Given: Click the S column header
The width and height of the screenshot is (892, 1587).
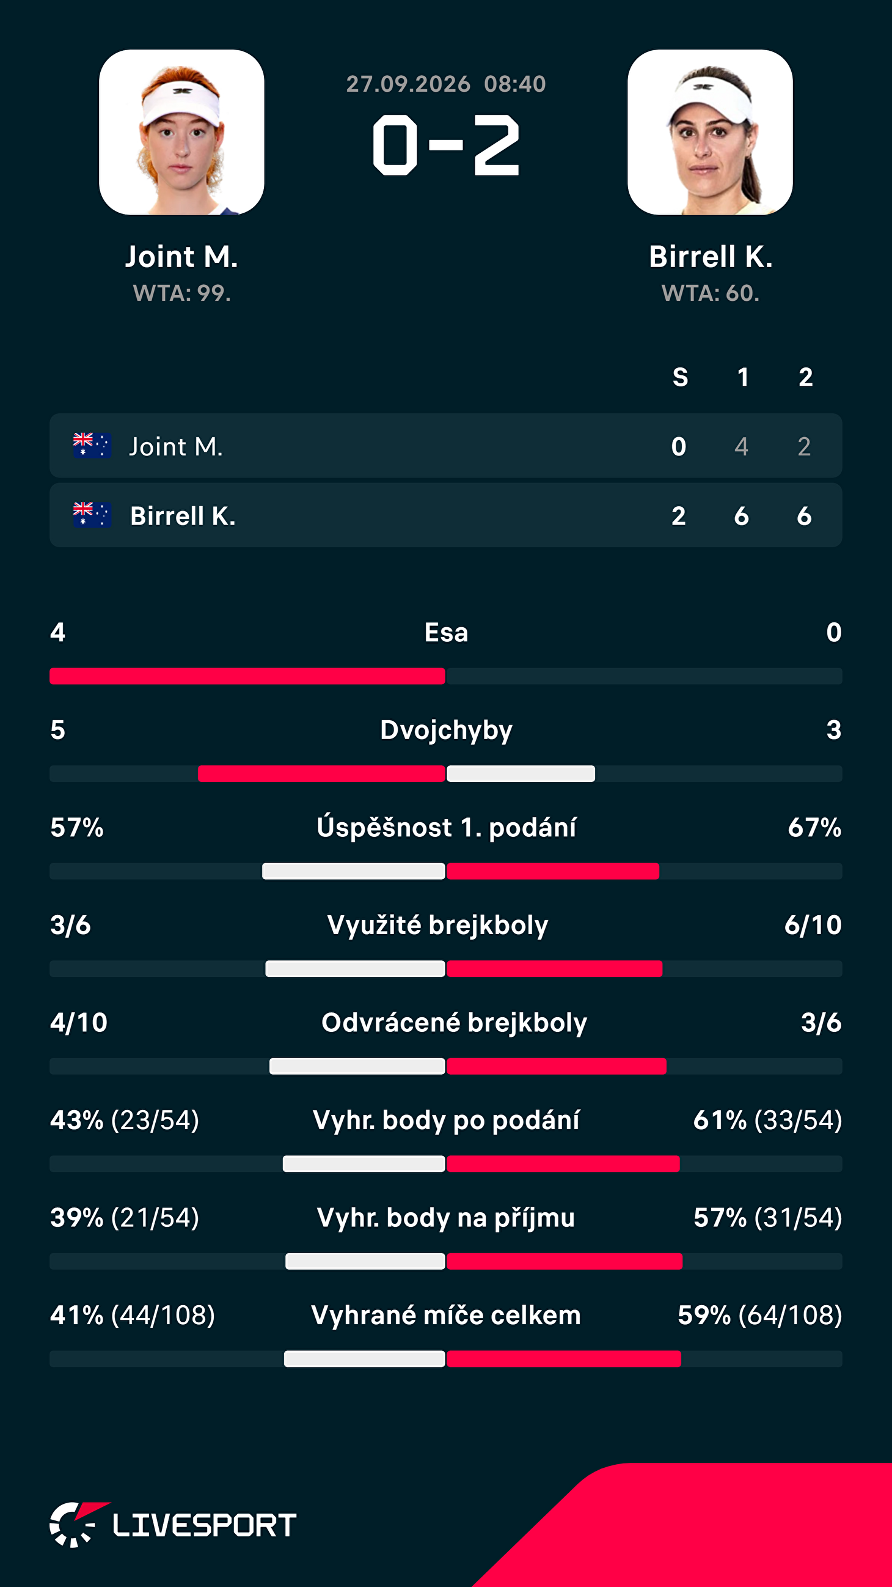Looking at the screenshot, I should click(680, 377).
